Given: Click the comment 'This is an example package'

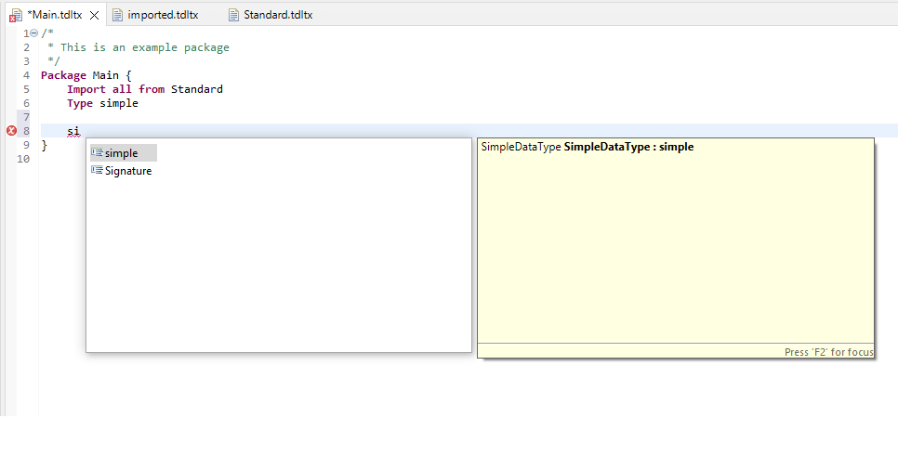Looking at the screenshot, I should [x=145, y=47].
